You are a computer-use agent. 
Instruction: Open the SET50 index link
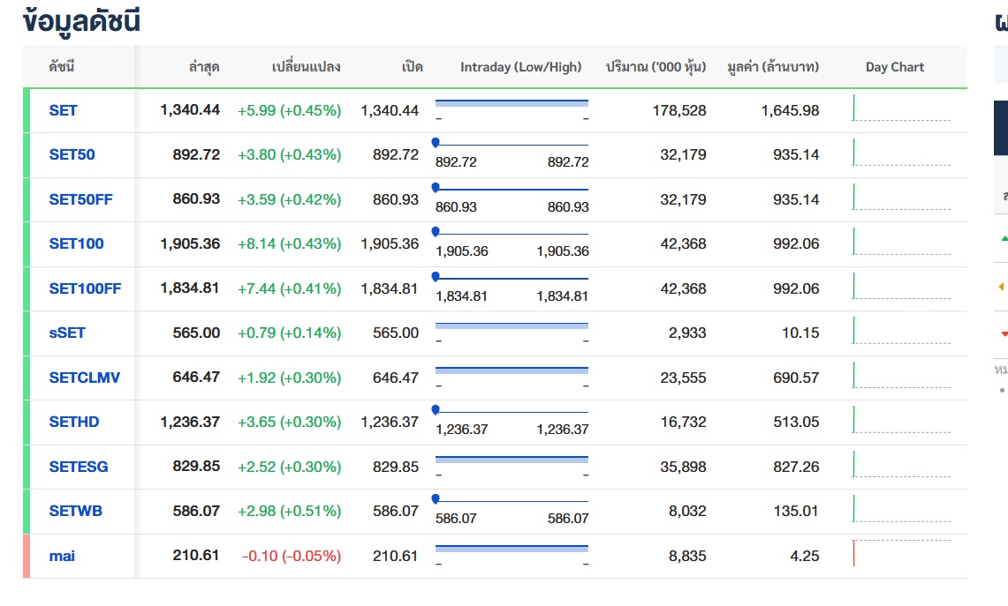(72, 154)
